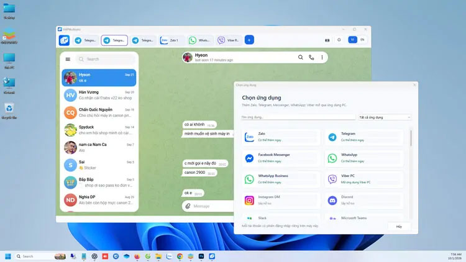Screen dimensions: 466x262
Task: Click the 'c mới gọi e nãy đó' message
Action: 205,163
